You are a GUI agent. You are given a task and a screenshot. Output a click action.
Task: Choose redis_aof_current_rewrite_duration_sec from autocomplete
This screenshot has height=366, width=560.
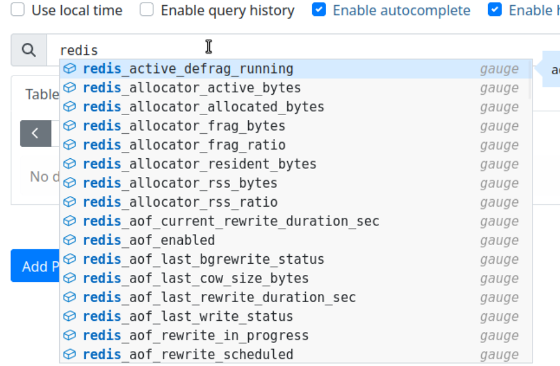point(231,221)
